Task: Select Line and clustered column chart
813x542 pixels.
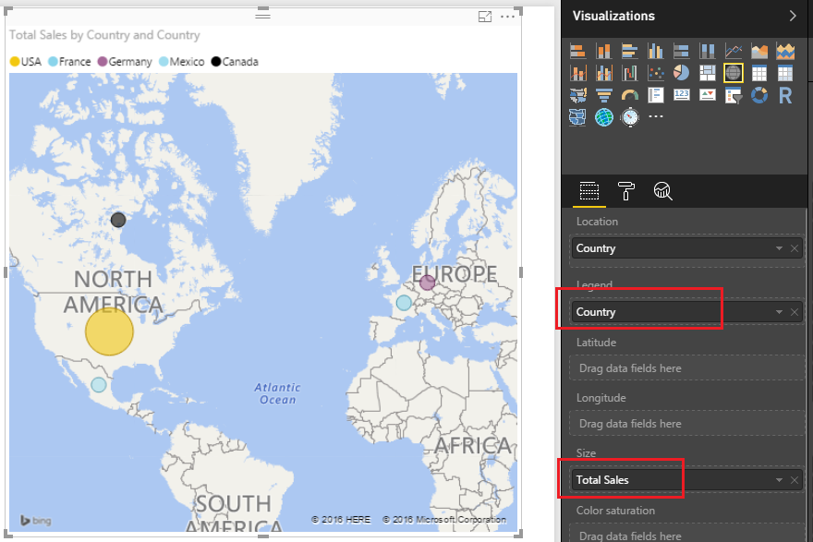Action: click(603, 73)
